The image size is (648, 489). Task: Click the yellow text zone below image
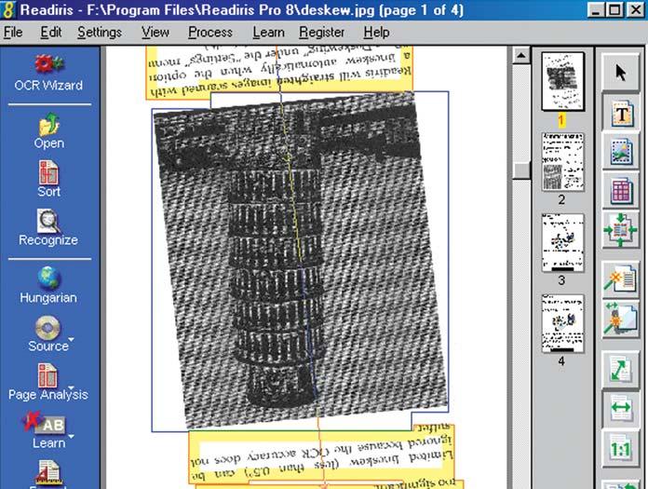pyautogui.click(x=321, y=456)
